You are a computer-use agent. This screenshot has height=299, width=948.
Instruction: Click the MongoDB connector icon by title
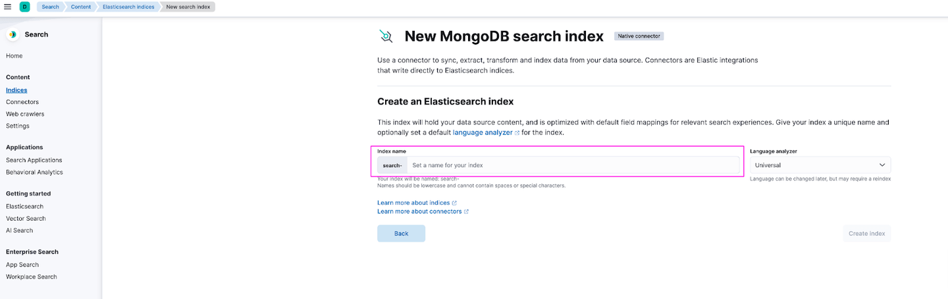386,36
